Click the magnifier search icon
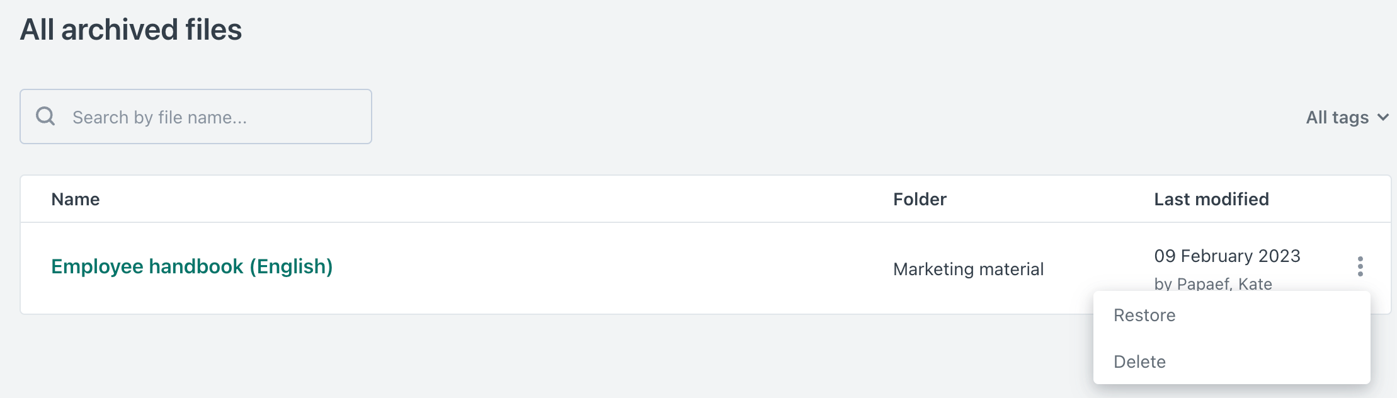 tap(45, 117)
